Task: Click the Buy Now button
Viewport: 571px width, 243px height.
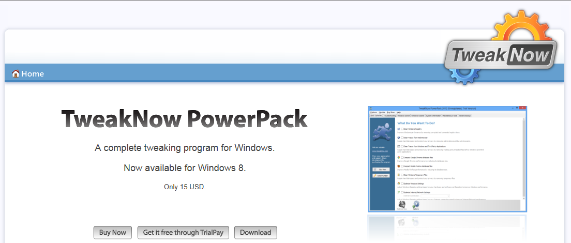Action: [113, 233]
